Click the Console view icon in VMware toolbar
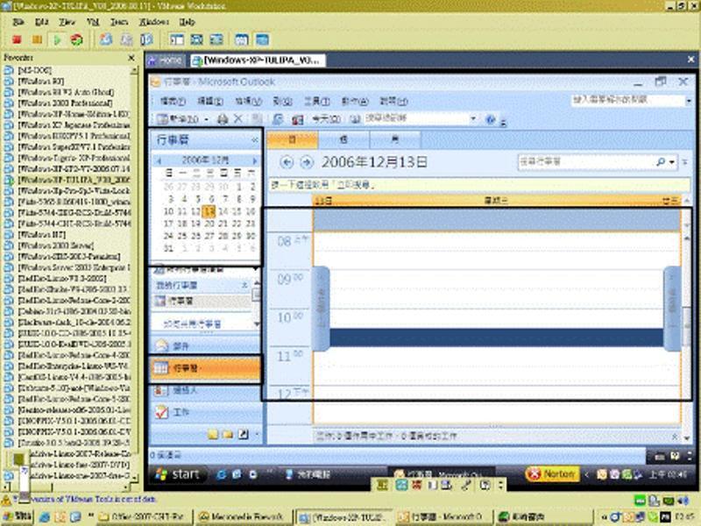The width and height of the screenshot is (701, 526). coord(262,39)
